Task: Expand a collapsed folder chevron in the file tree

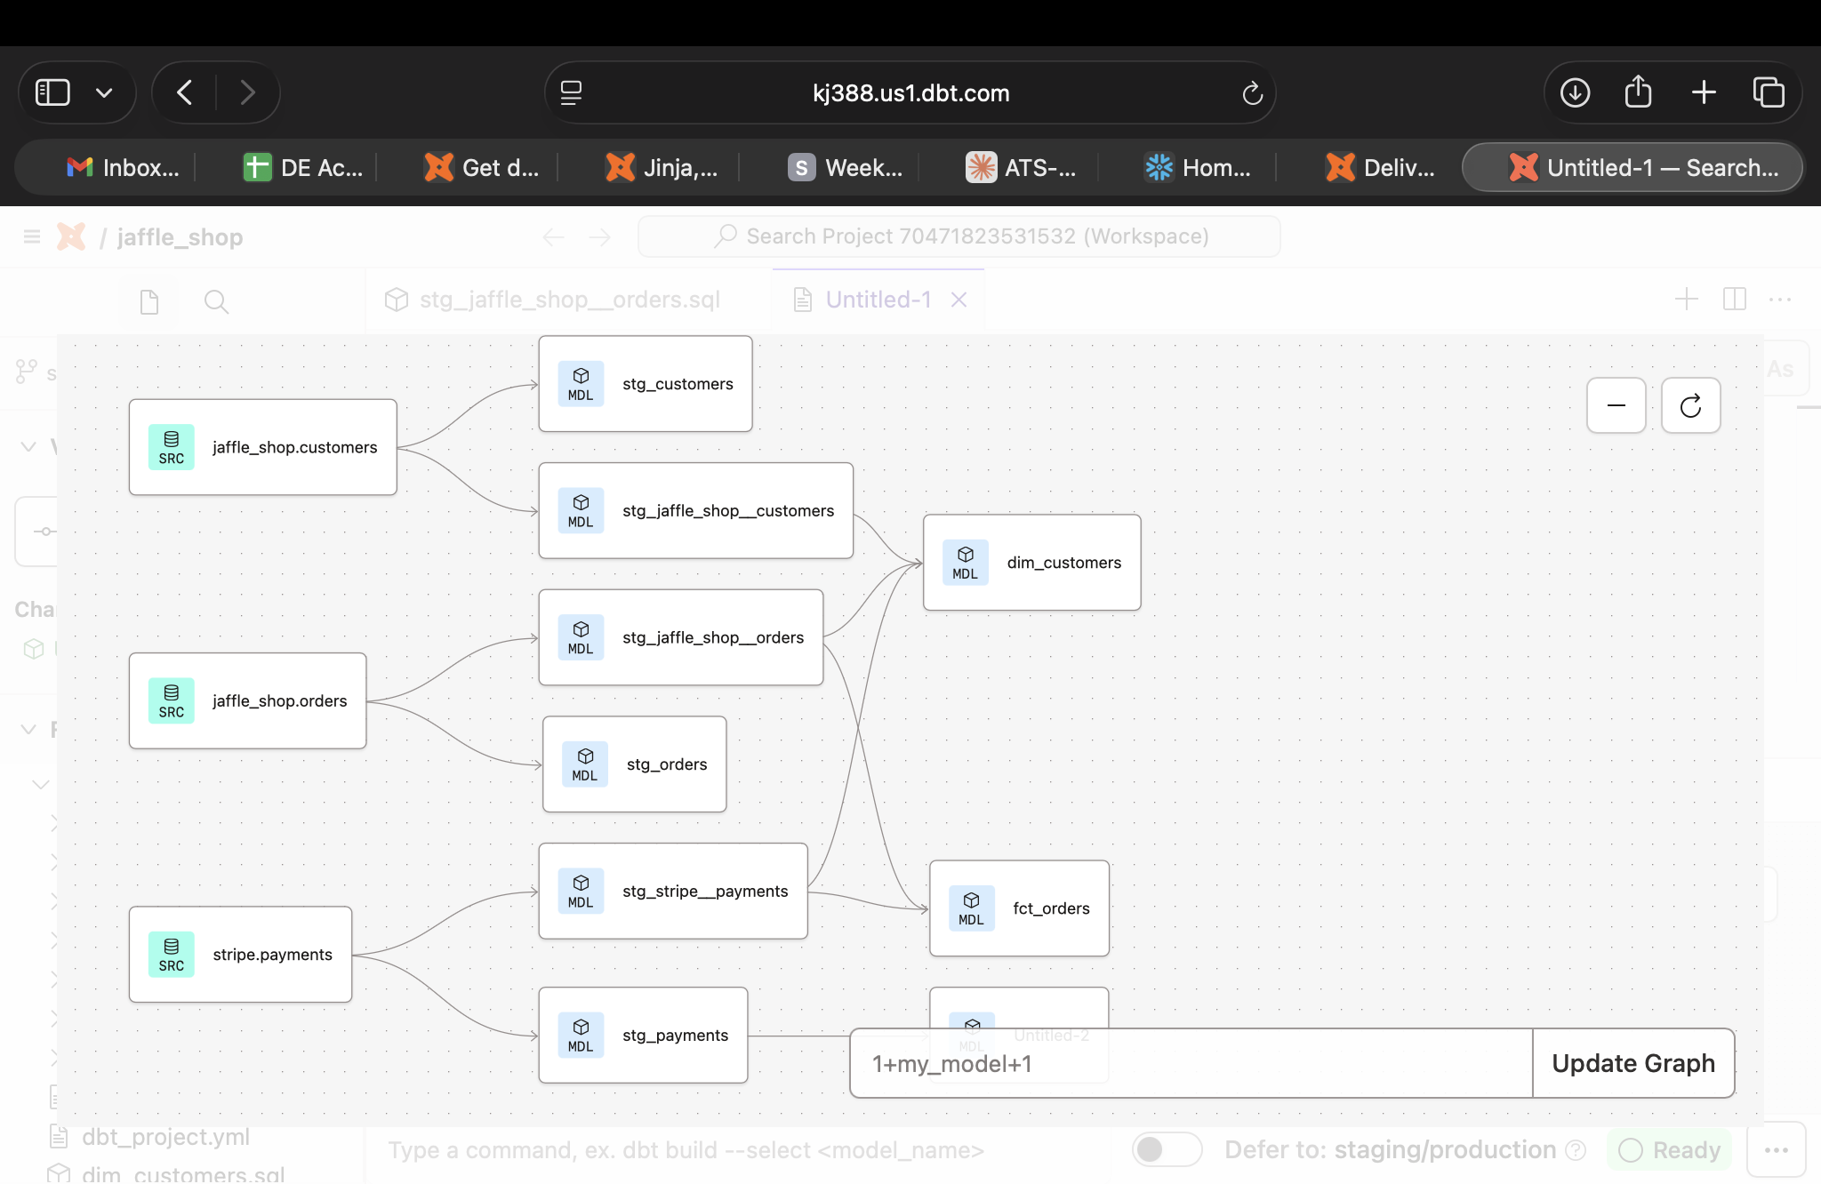Action: point(55,822)
